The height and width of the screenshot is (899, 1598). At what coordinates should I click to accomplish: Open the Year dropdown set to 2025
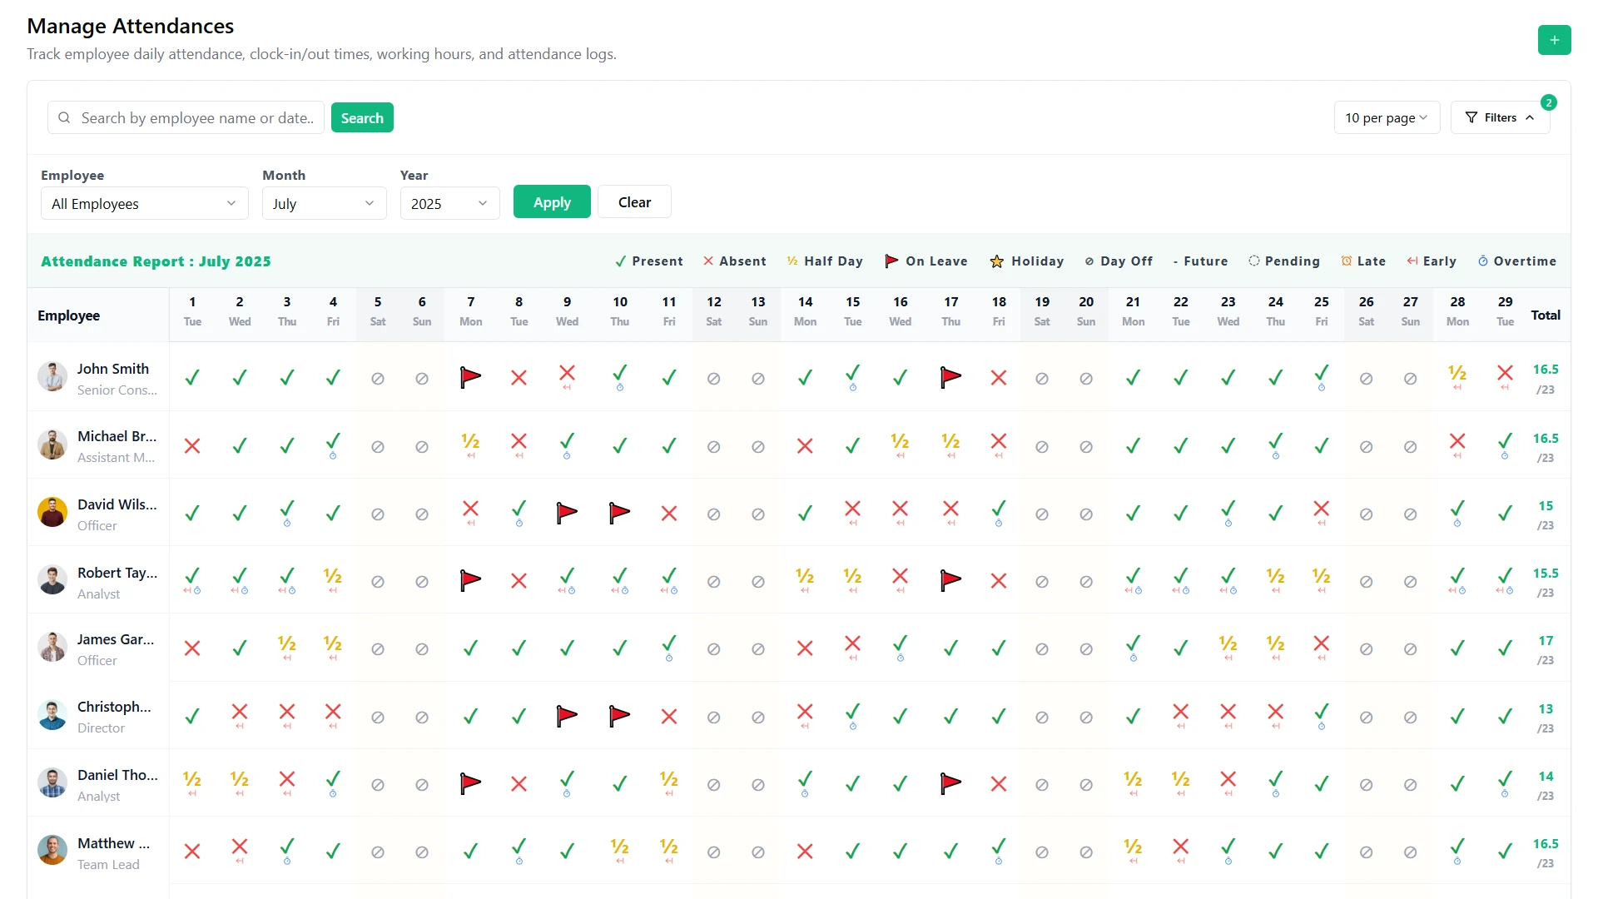click(x=450, y=203)
